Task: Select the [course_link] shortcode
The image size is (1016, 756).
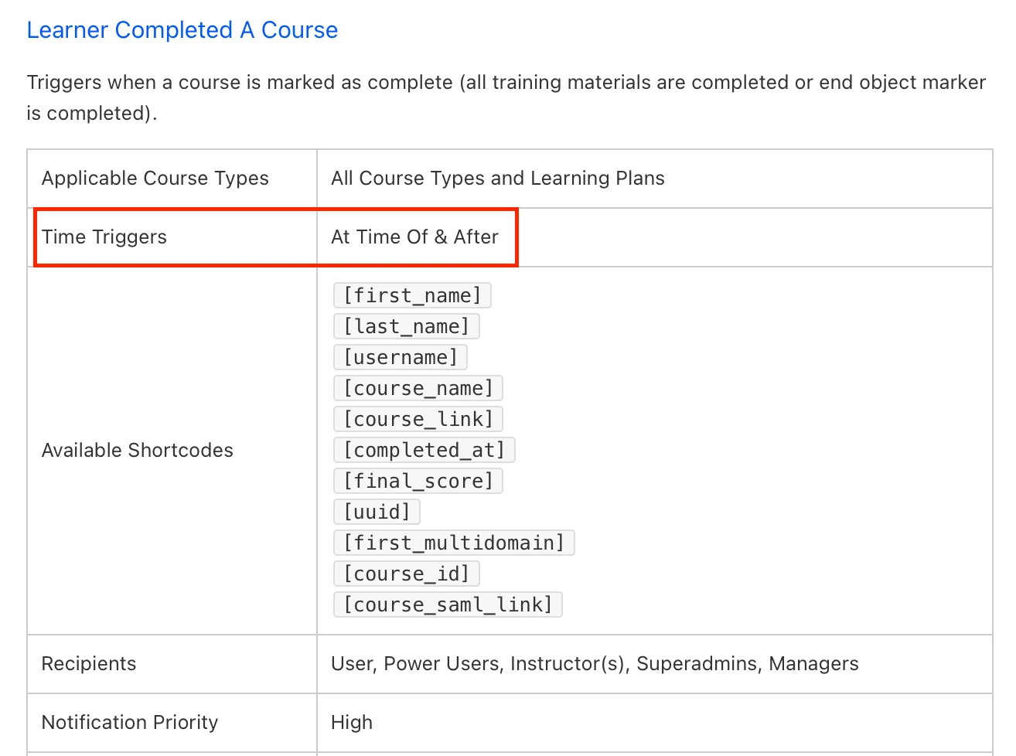Action: (x=418, y=419)
